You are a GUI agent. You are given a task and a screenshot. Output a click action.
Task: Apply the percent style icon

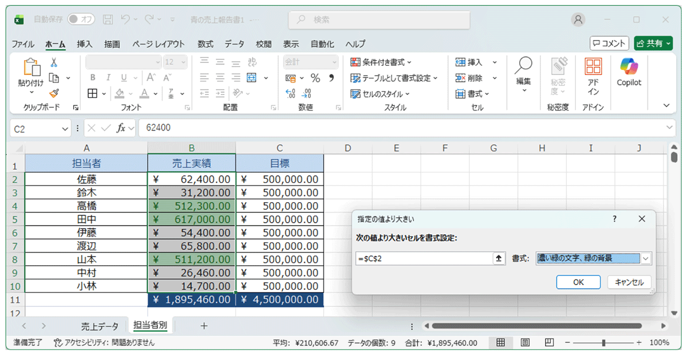(x=317, y=76)
